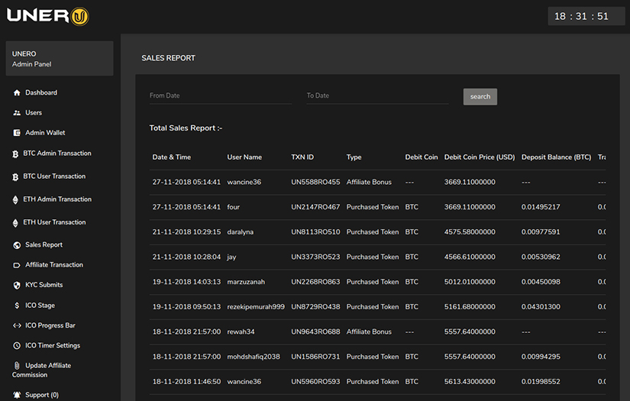The height and width of the screenshot is (401, 630).
Task: Click Affiliate Bonus in rewah34 row
Action: [x=369, y=331]
